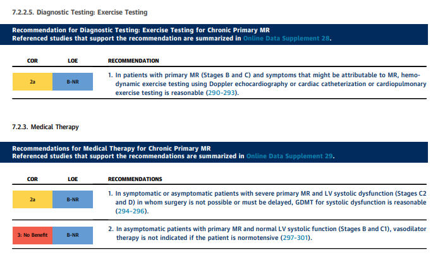Follow citation link 290-293
This screenshot has width=433, height=264.
(221, 92)
